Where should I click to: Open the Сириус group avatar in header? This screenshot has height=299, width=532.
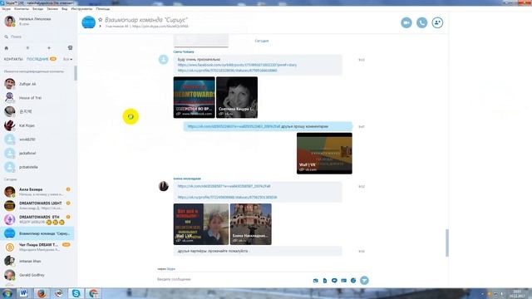[x=89, y=22]
